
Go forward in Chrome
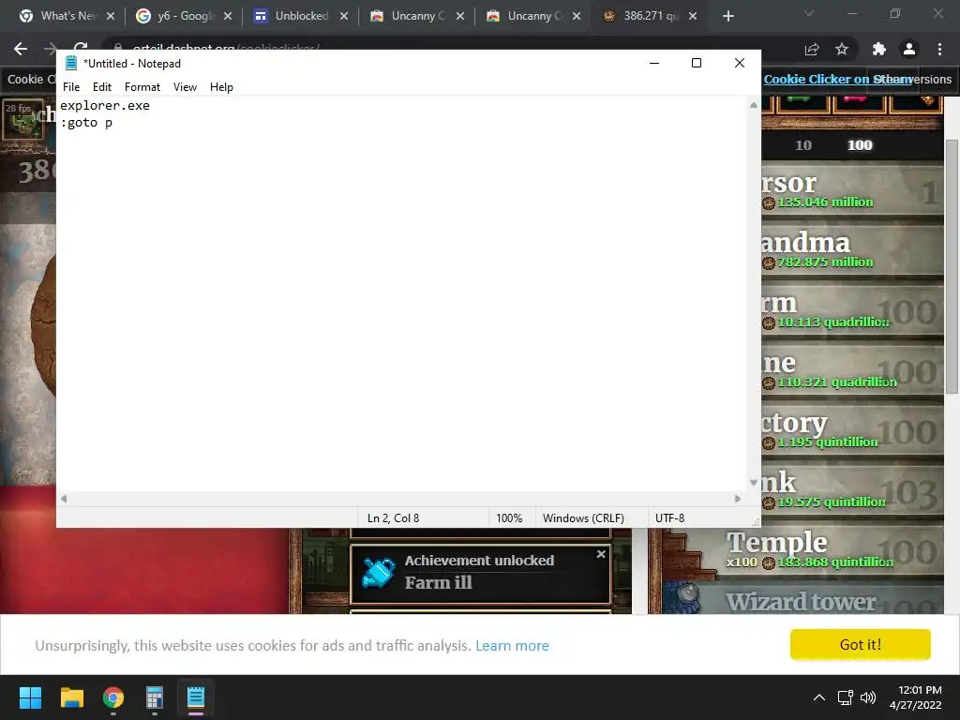pos(51,49)
